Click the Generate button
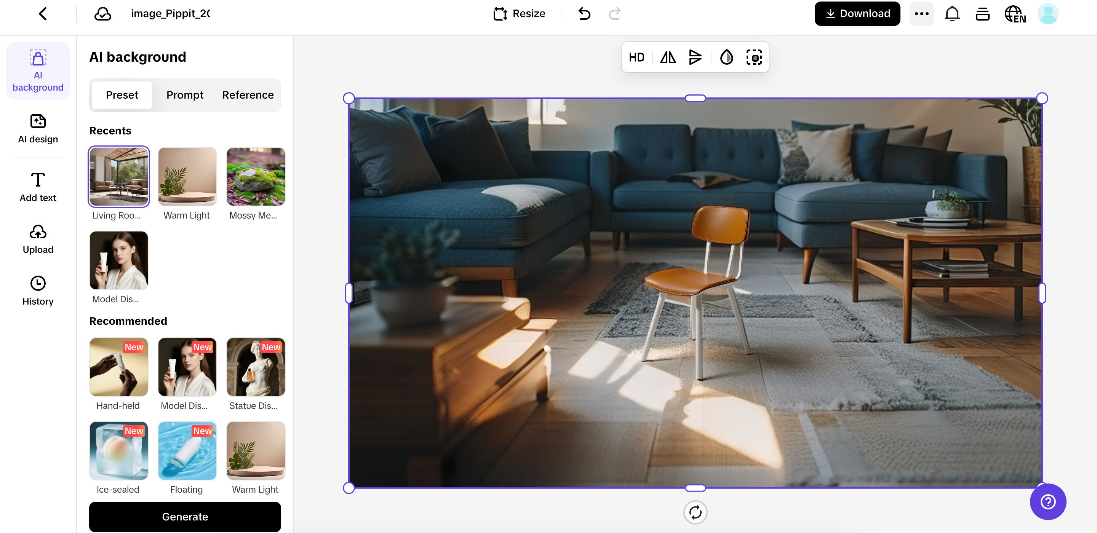This screenshot has height=533, width=1097. (185, 516)
